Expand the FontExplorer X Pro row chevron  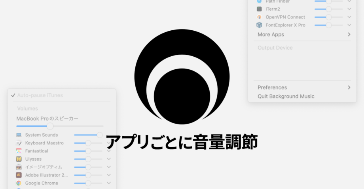pos(349,25)
